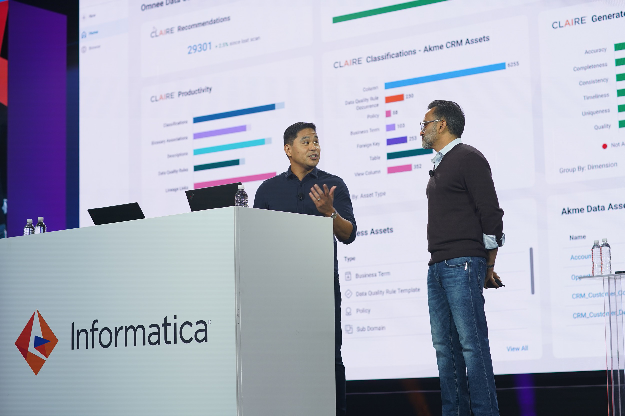Click the Sub Domain type icon
The width and height of the screenshot is (625, 416).
(349, 329)
